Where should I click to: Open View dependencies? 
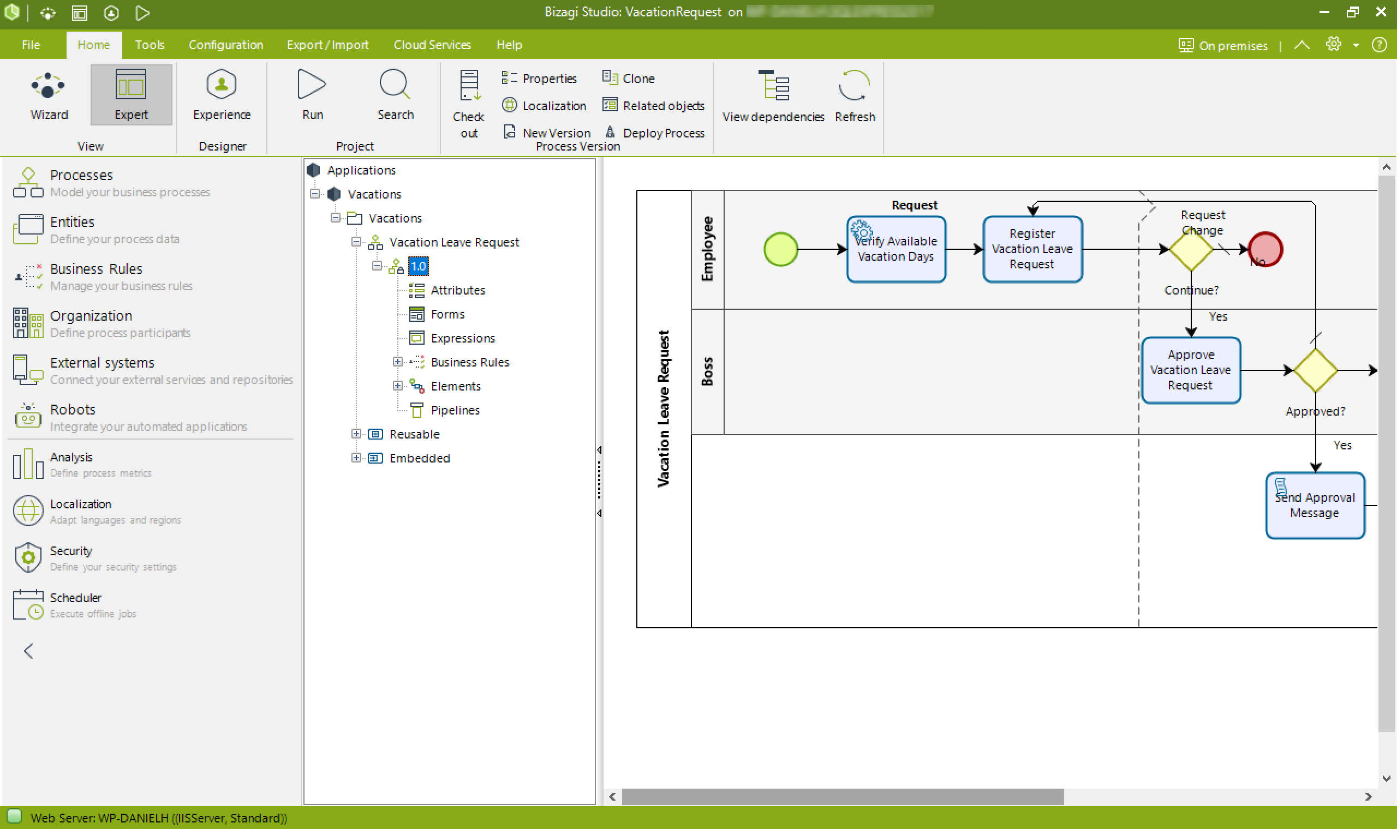coord(773,96)
